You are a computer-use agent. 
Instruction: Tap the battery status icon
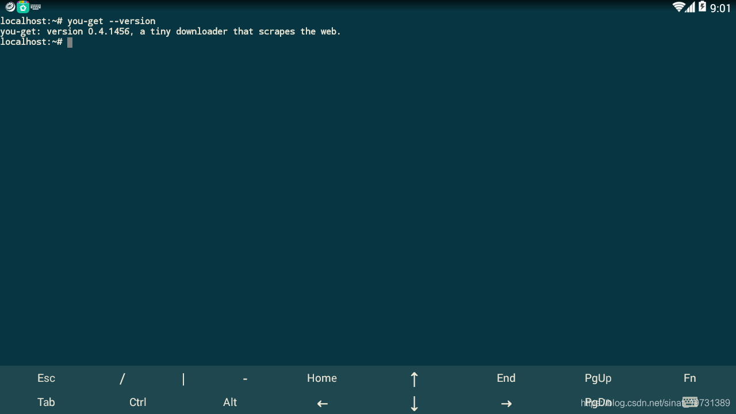point(702,7)
